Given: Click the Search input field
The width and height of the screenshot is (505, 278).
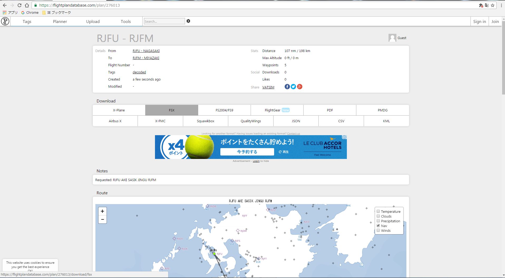Looking at the screenshot, I should (164, 21).
